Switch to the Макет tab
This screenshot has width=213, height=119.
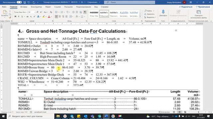pyautogui.click(x=48, y=7)
